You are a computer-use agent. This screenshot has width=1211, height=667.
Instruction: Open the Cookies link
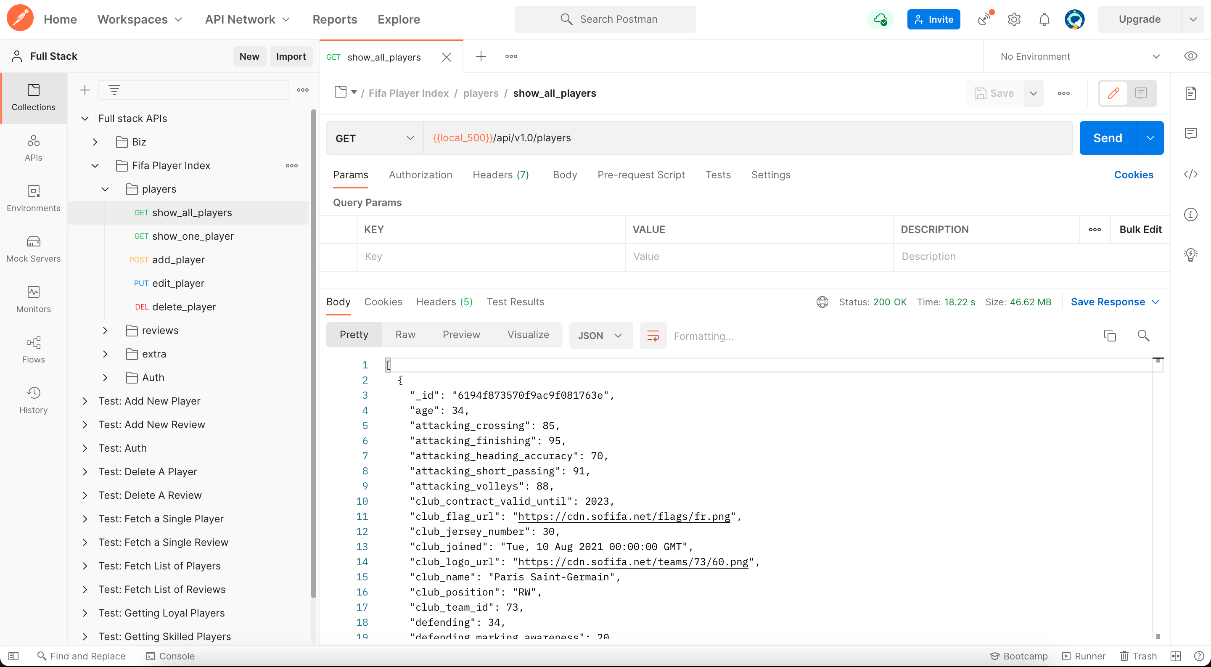[x=1134, y=175]
